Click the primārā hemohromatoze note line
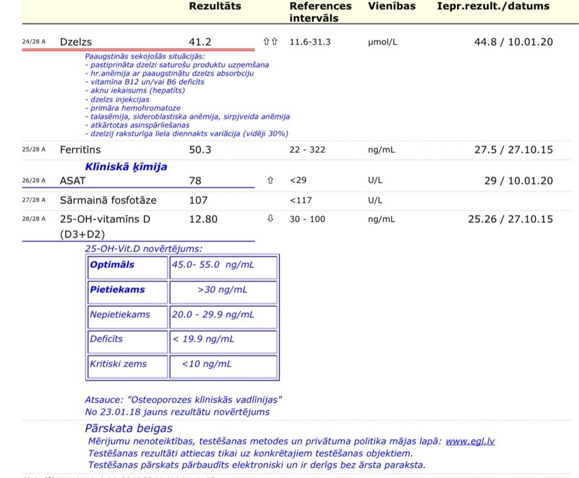The height and width of the screenshot is (478, 579). 133,108
